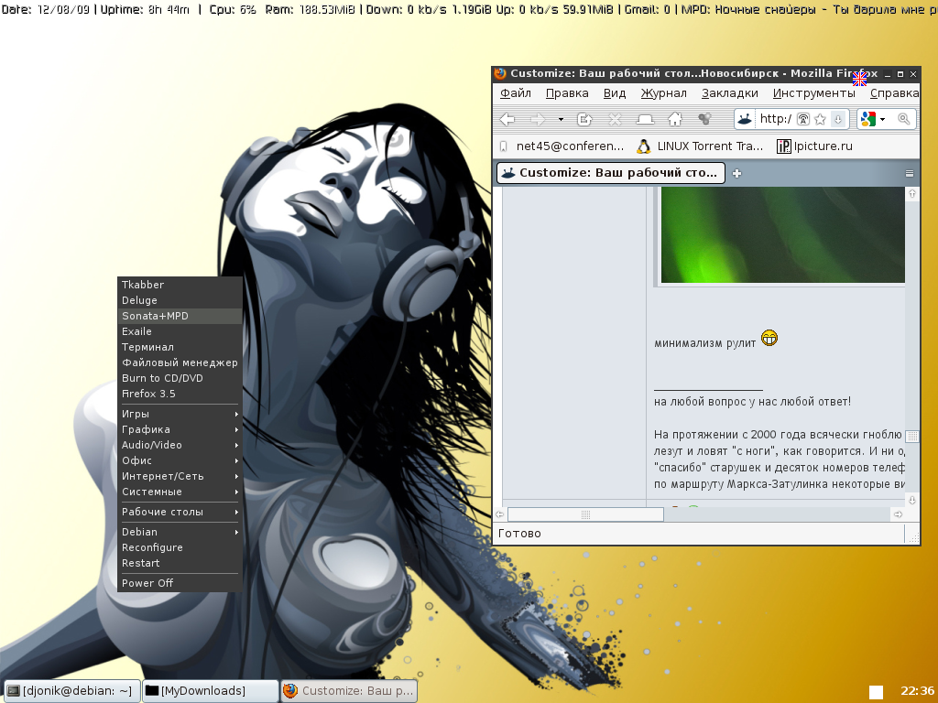Click the text "минимализм рулит"

tap(704, 343)
